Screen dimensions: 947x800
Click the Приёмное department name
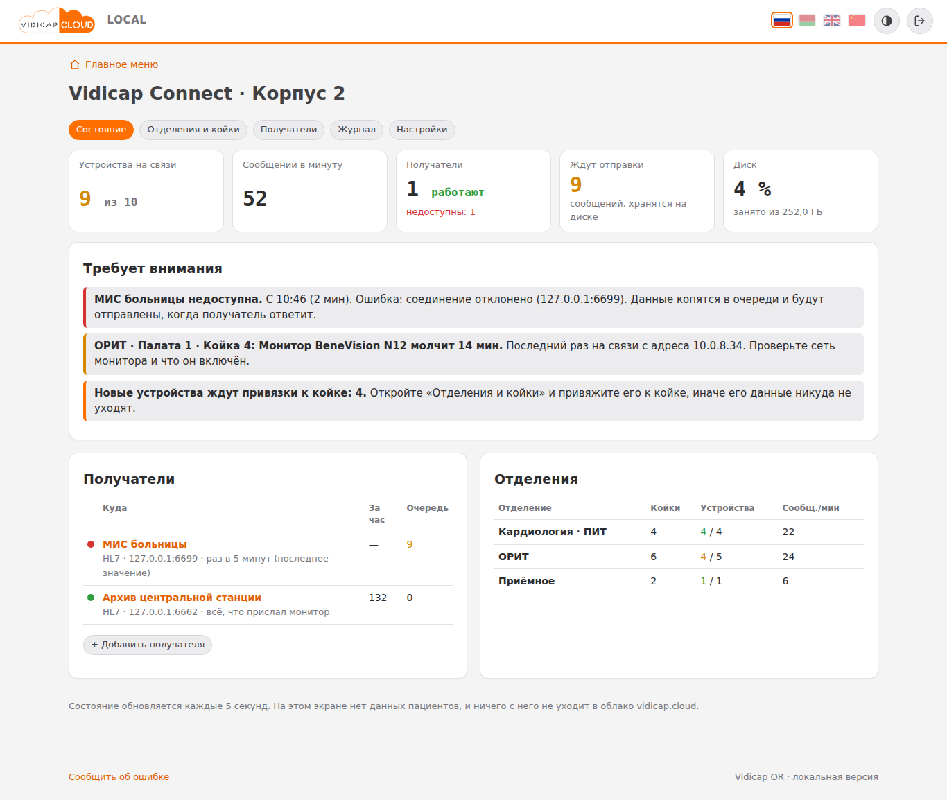click(x=527, y=581)
